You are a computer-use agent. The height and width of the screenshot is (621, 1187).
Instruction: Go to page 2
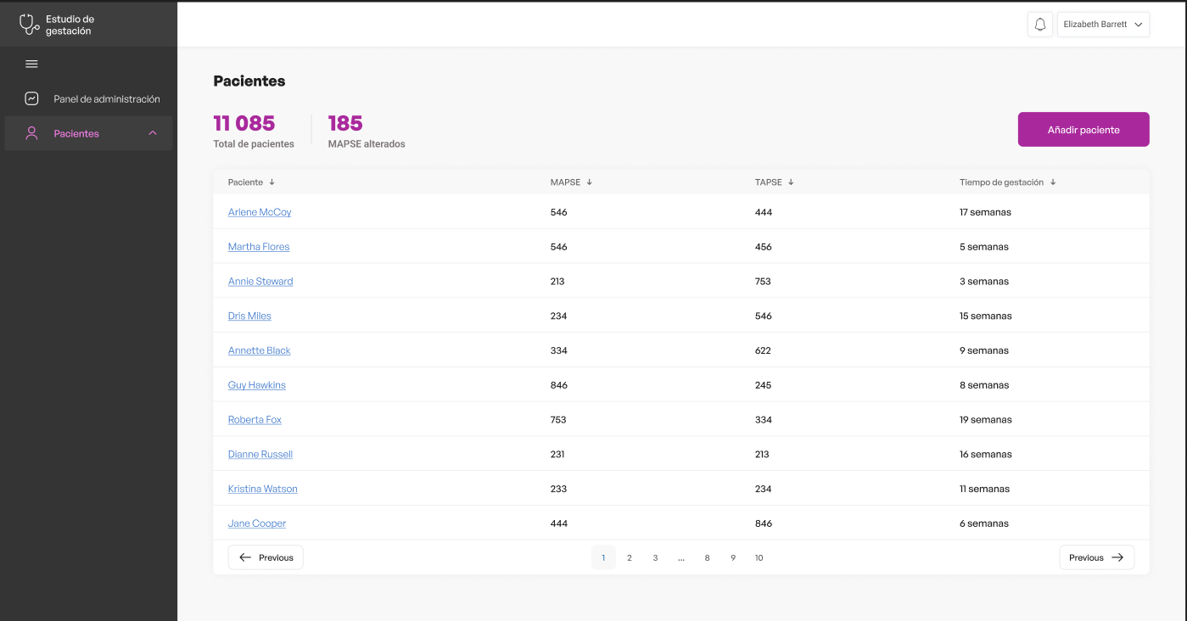pos(630,557)
